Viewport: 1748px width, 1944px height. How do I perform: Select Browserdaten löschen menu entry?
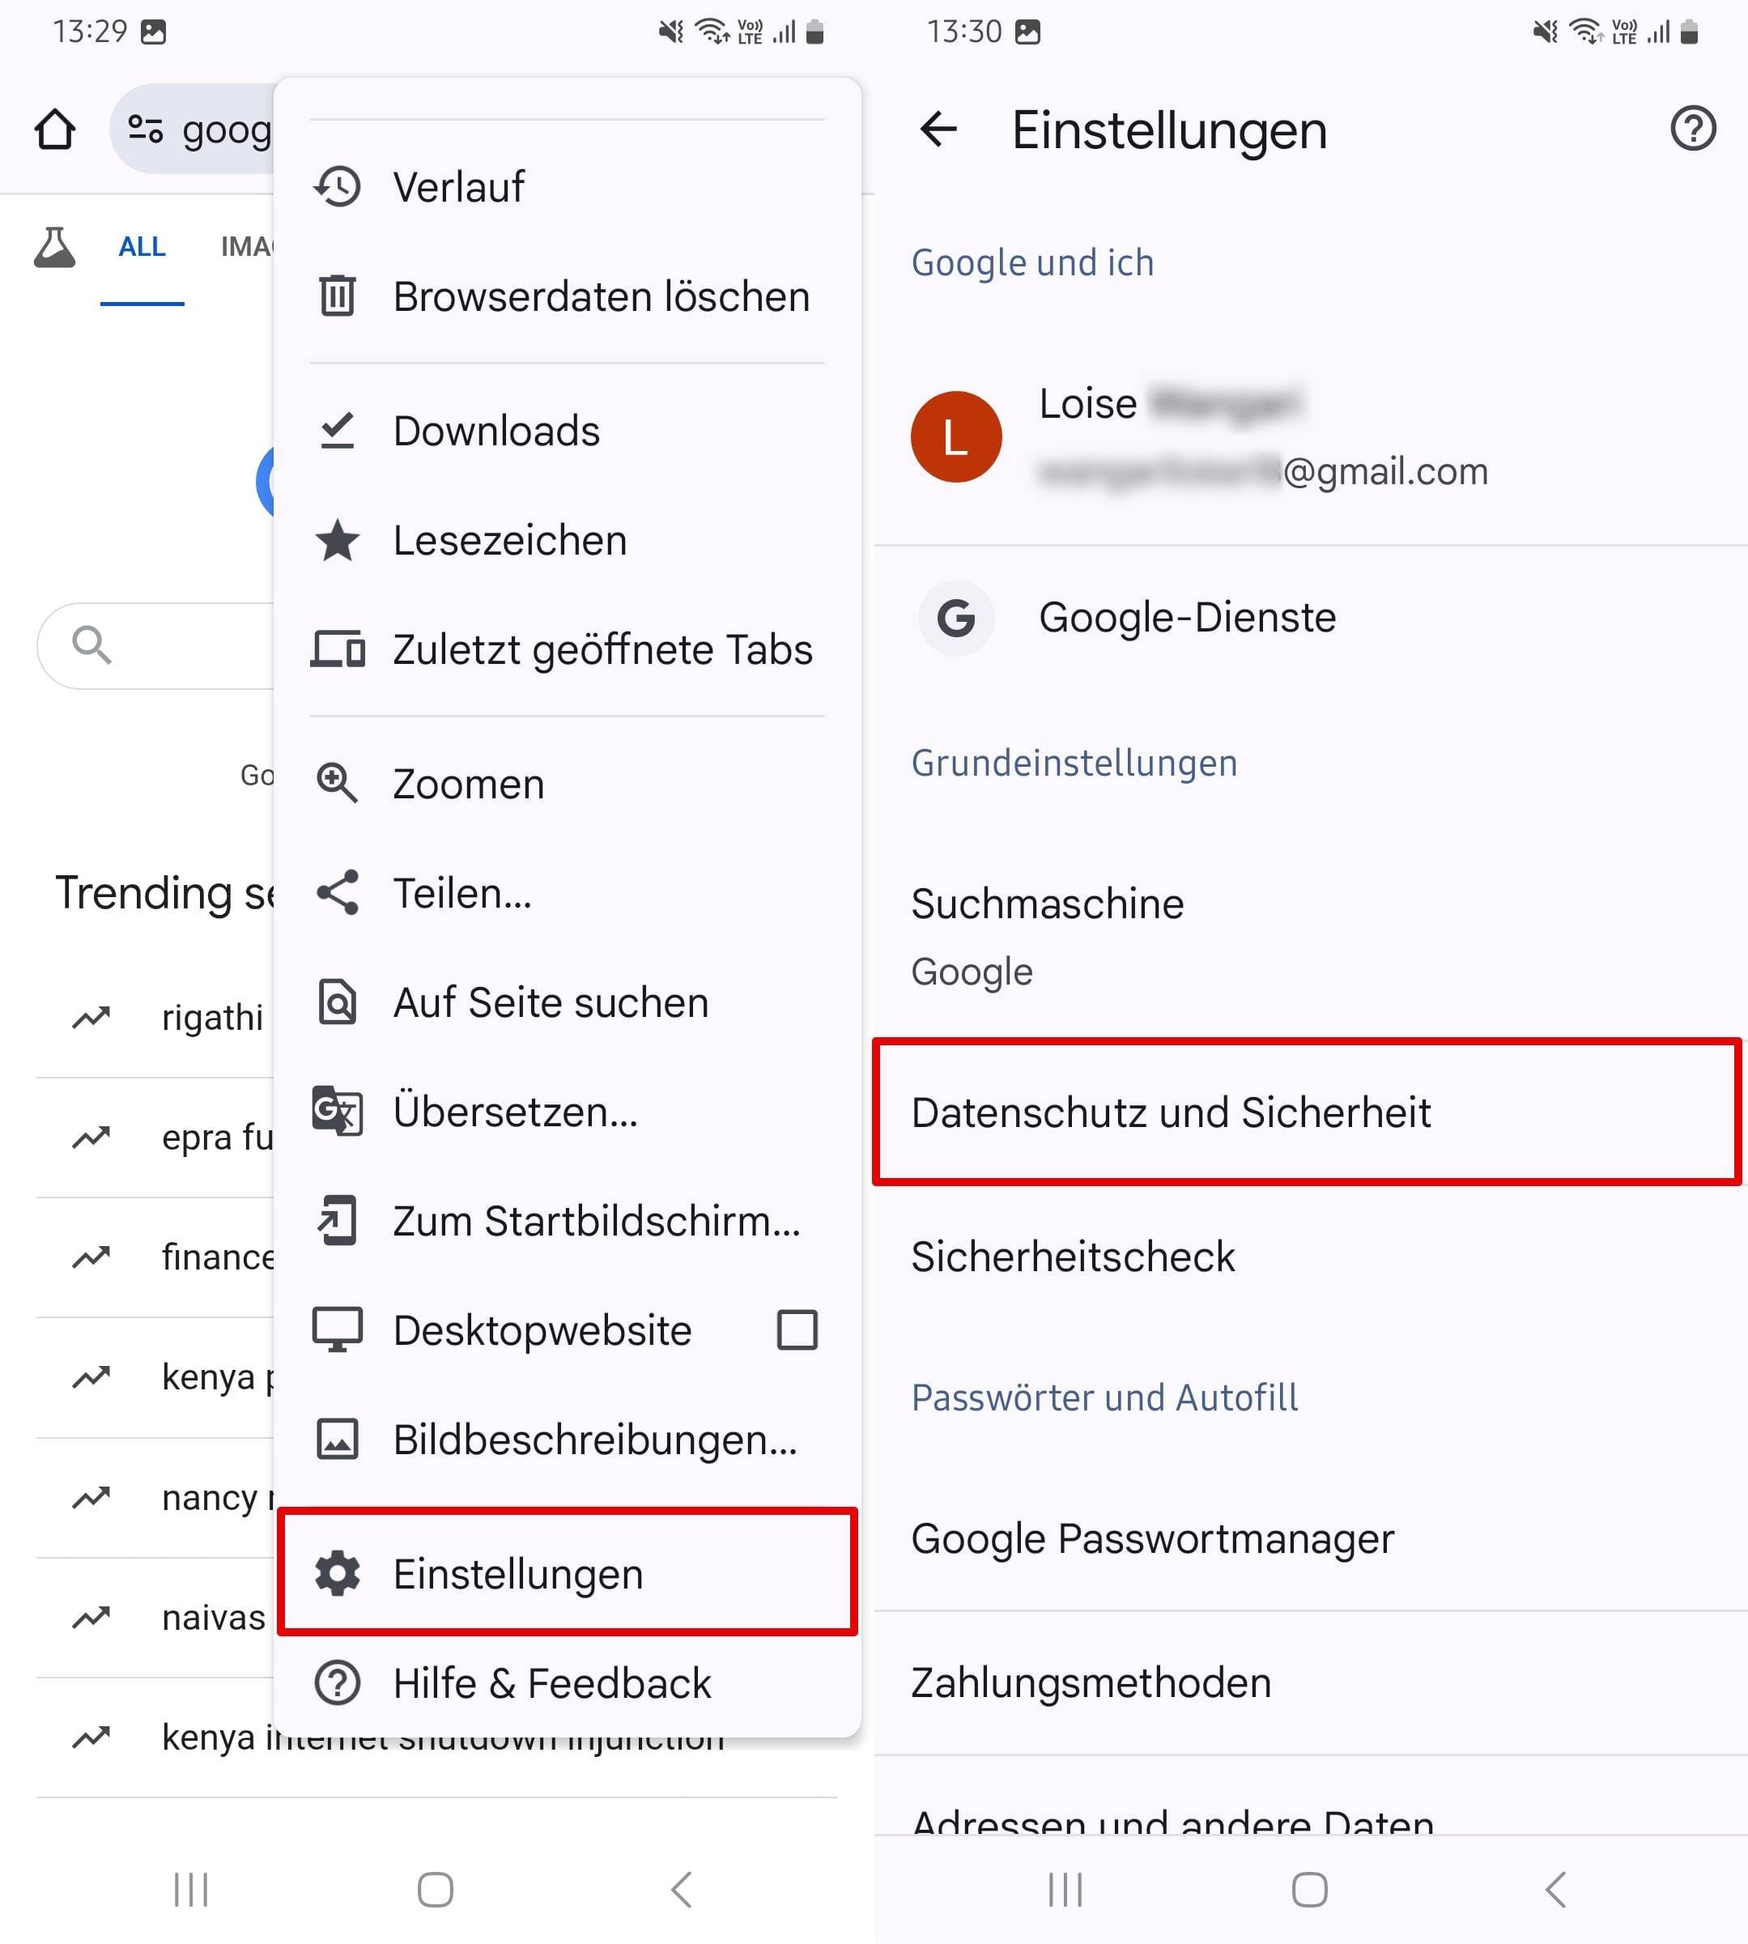click(x=567, y=296)
